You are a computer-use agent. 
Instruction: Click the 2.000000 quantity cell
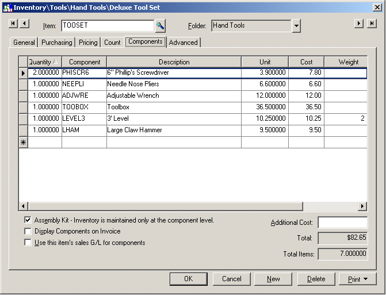(x=45, y=73)
